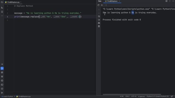Open the 4 spaces indent settings

pyautogui.click(x=141, y=96)
